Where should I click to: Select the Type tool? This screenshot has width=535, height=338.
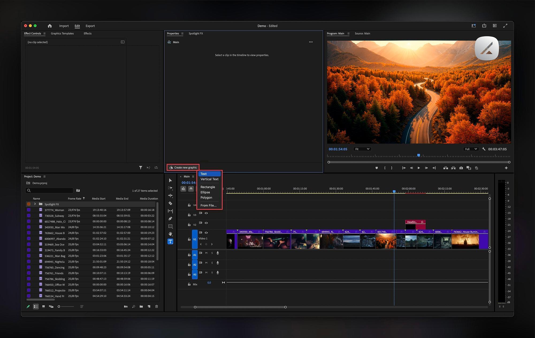point(170,241)
